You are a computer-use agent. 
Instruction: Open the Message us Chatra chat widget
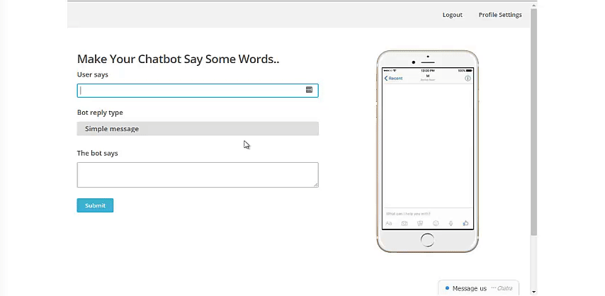tap(478, 288)
